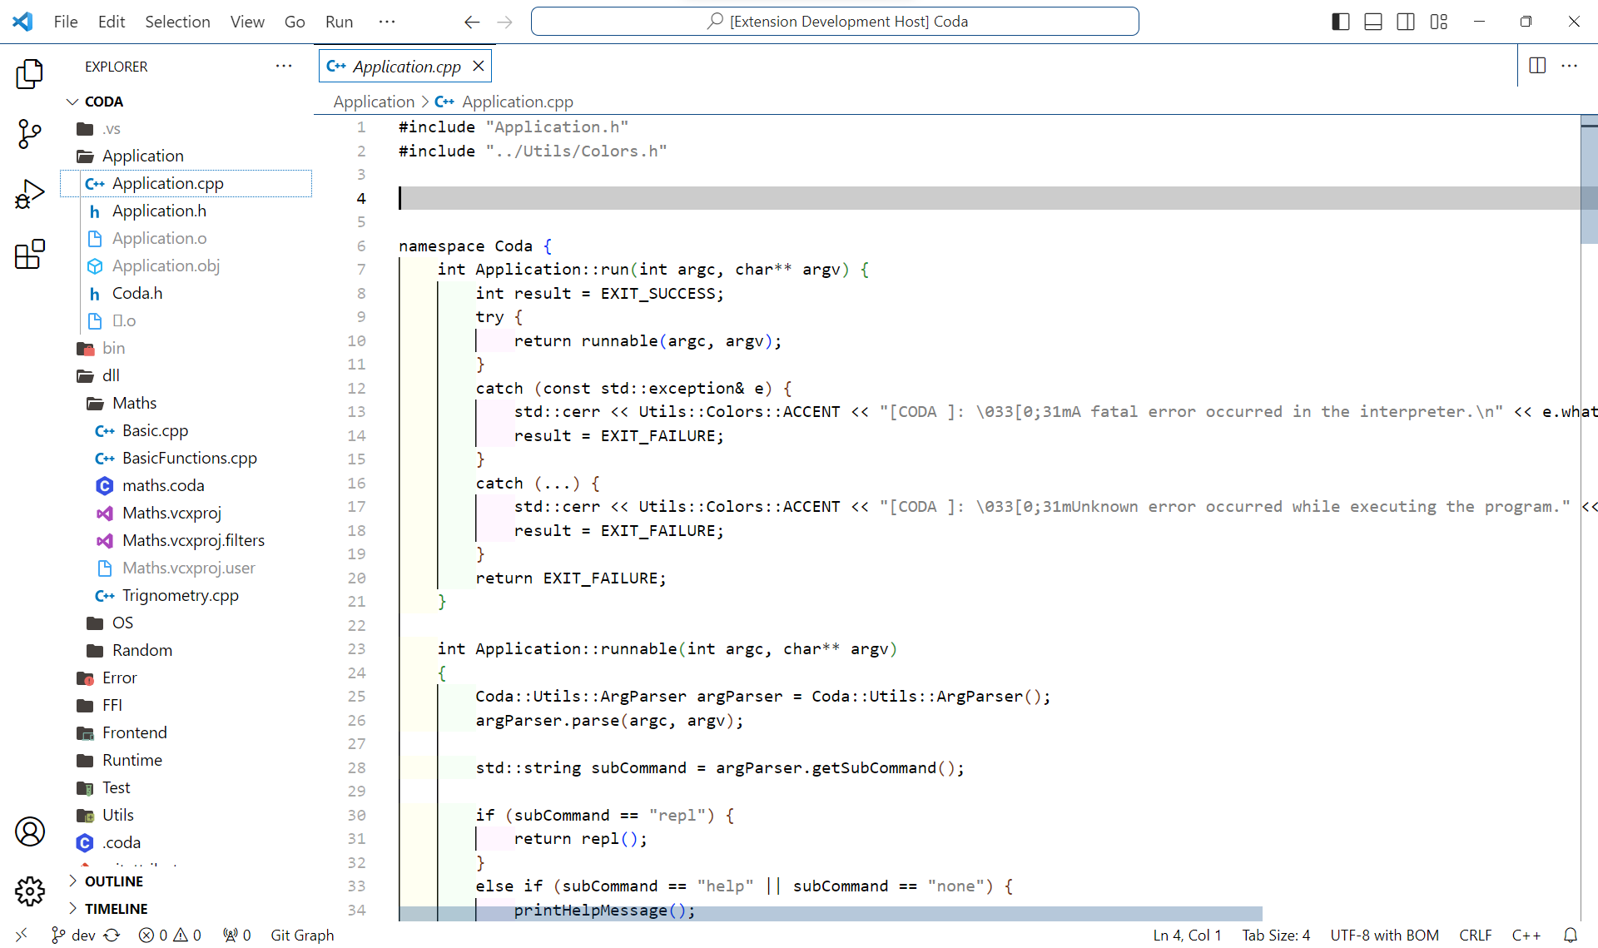
Task: Expand the Runtime folder
Action: coord(188,761)
